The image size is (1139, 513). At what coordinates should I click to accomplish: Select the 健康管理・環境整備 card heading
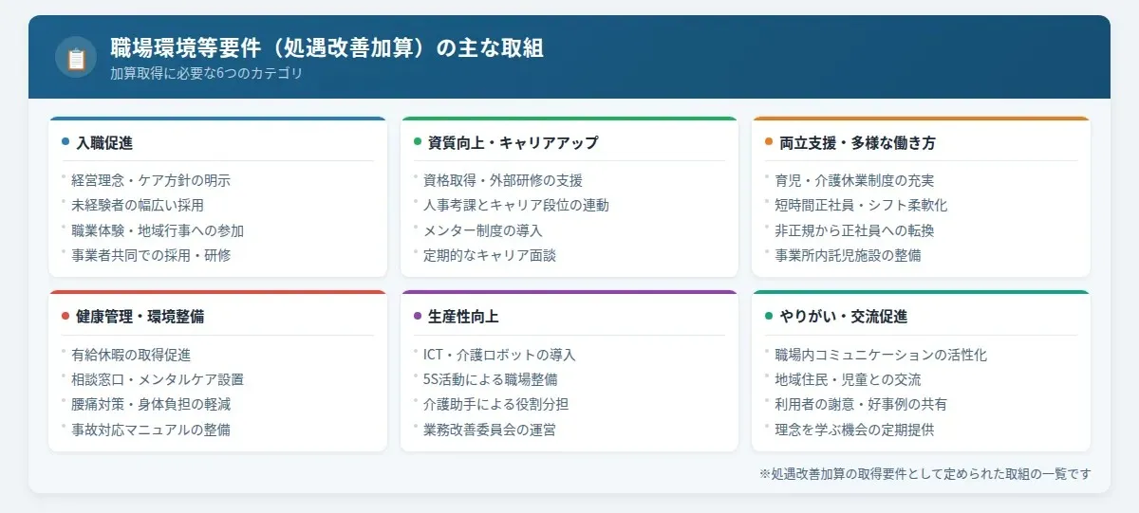point(140,317)
